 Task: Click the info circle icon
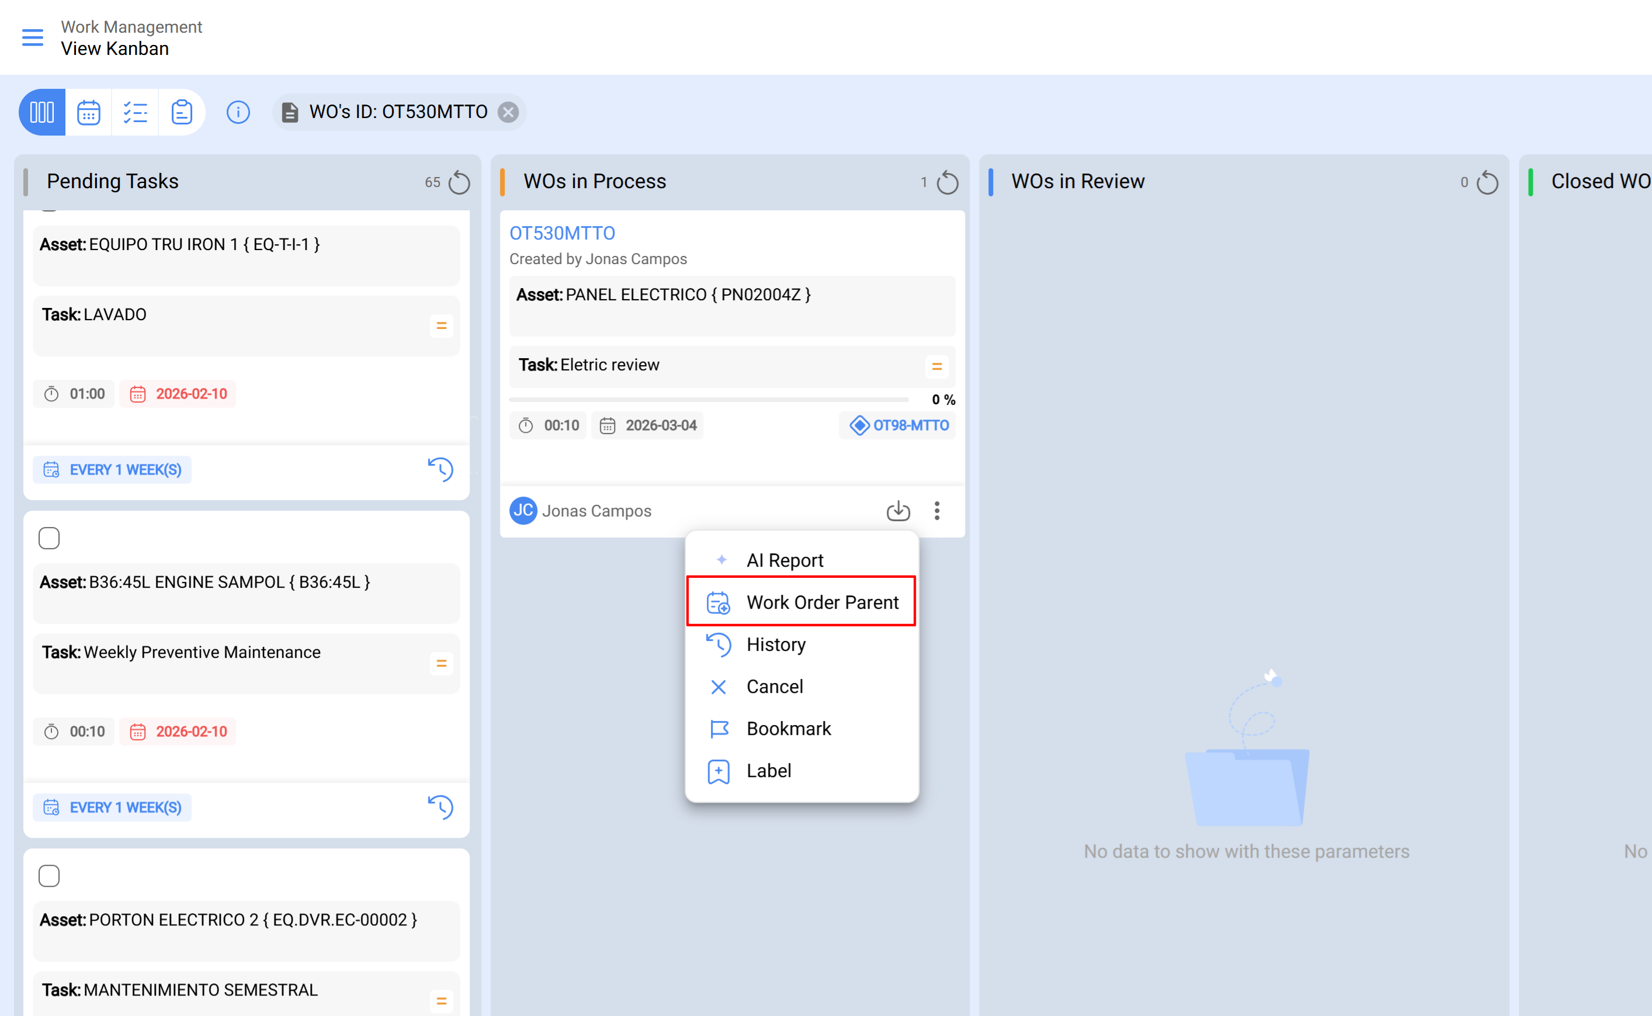pyautogui.click(x=238, y=112)
